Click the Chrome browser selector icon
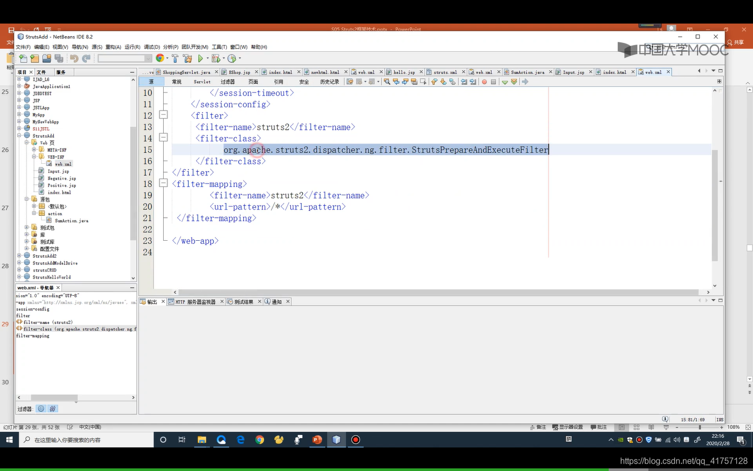The width and height of the screenshot is (753, 471). pos(160,59)
